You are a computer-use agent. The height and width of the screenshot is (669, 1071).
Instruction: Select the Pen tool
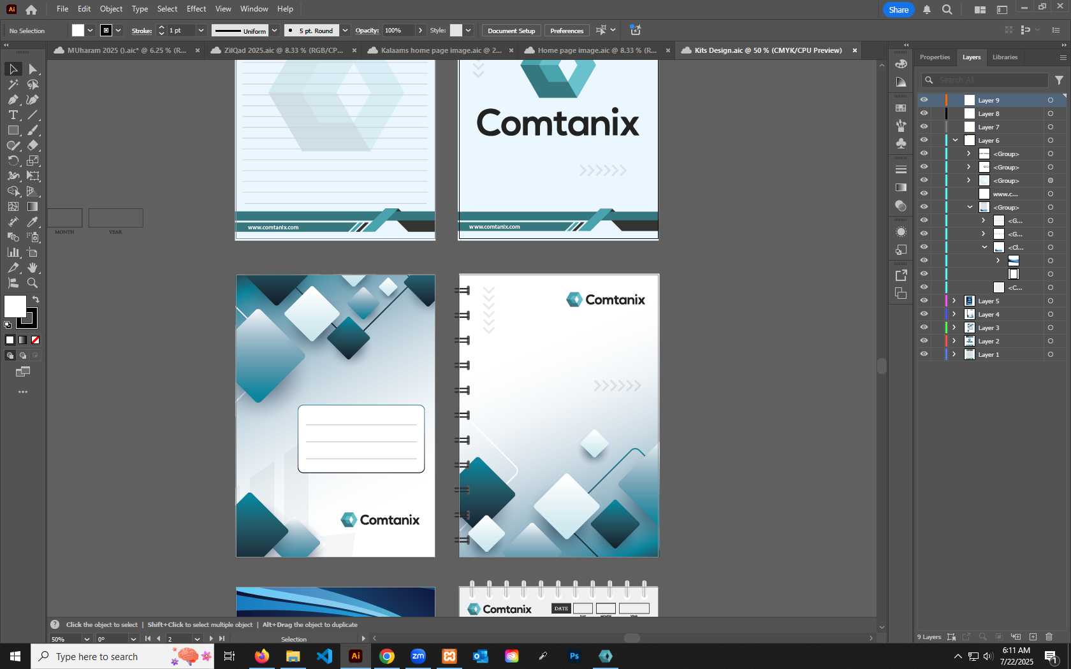[13, 99]
